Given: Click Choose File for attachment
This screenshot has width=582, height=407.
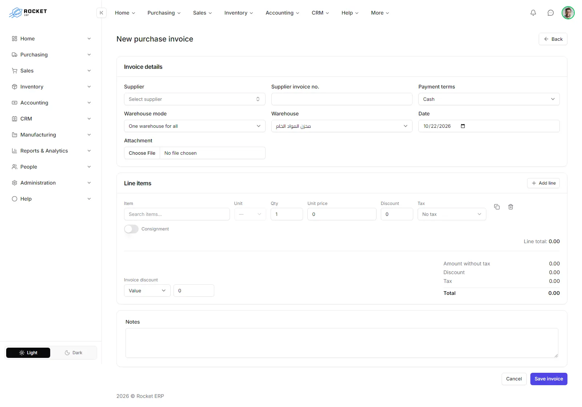Looking at the screenshot, I should coord(142,153).
